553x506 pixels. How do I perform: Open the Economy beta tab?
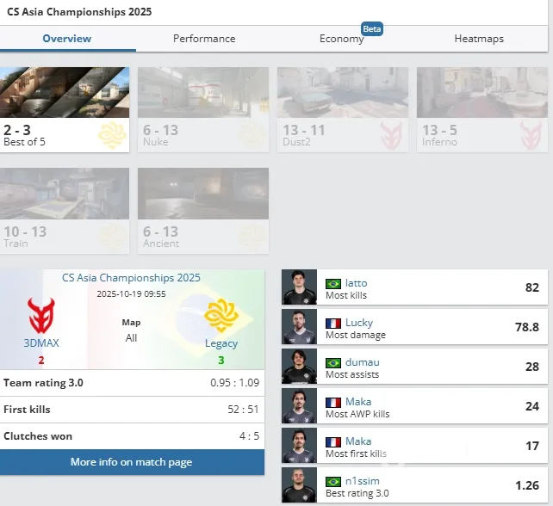point(342,39)
